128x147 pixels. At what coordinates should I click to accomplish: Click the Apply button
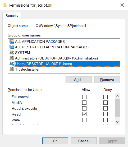[112, 141]
